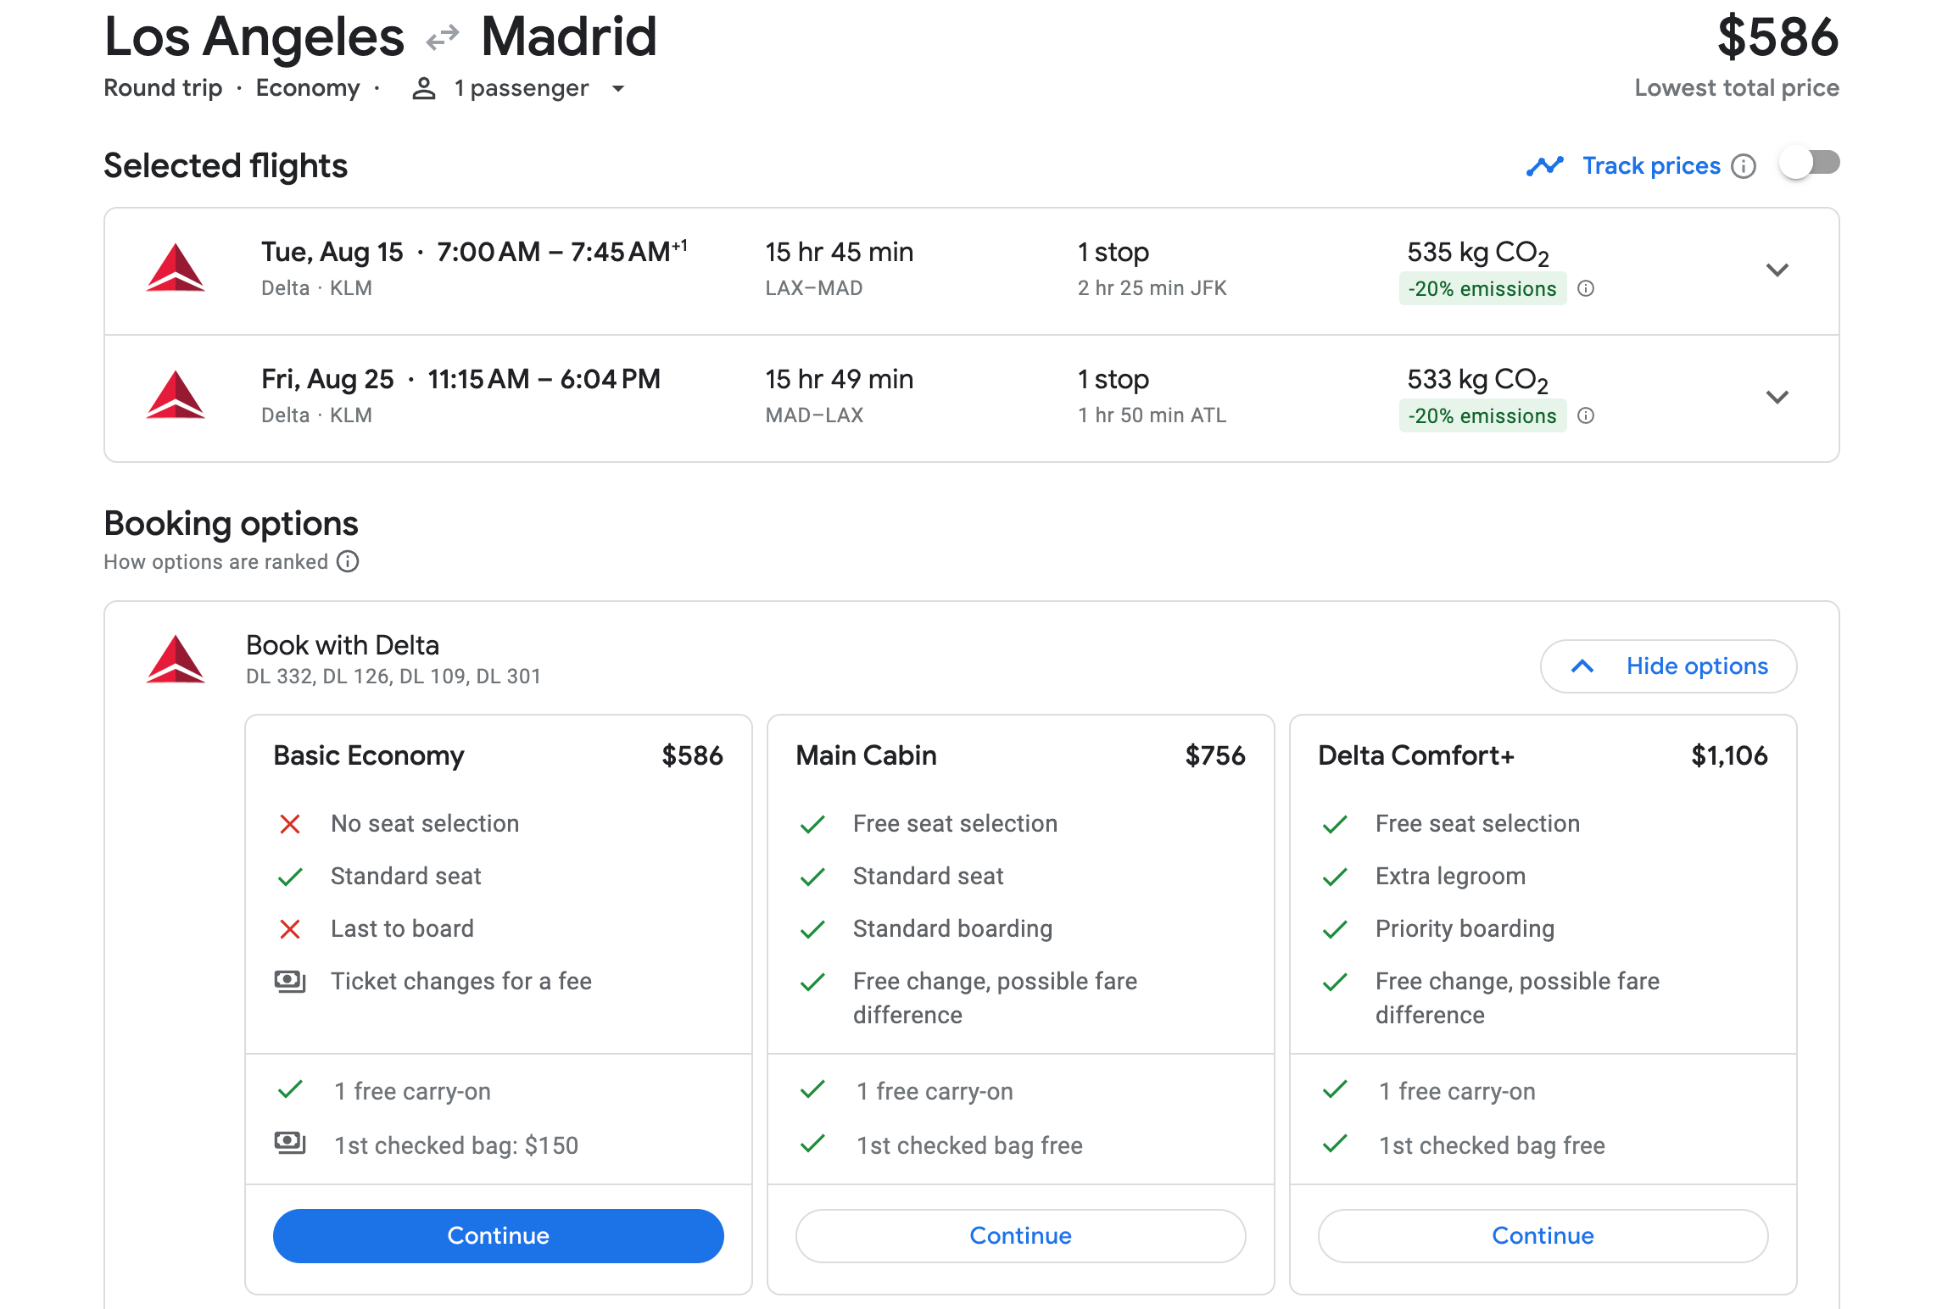Click info icon beside 533 kg emissions badge

click(x=1586, y=416)
